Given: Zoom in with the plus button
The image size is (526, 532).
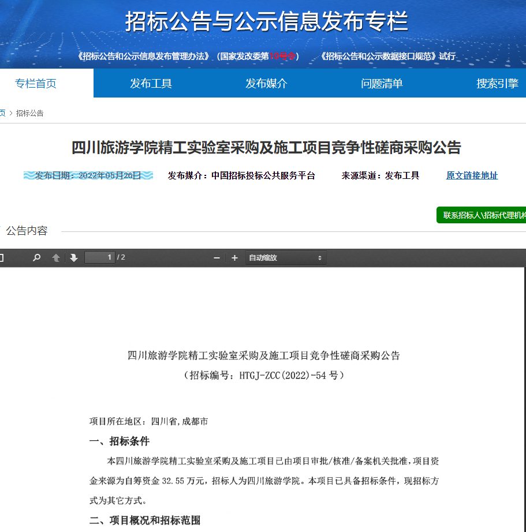Looking at the screenshot, I should (x=234, y=258).
